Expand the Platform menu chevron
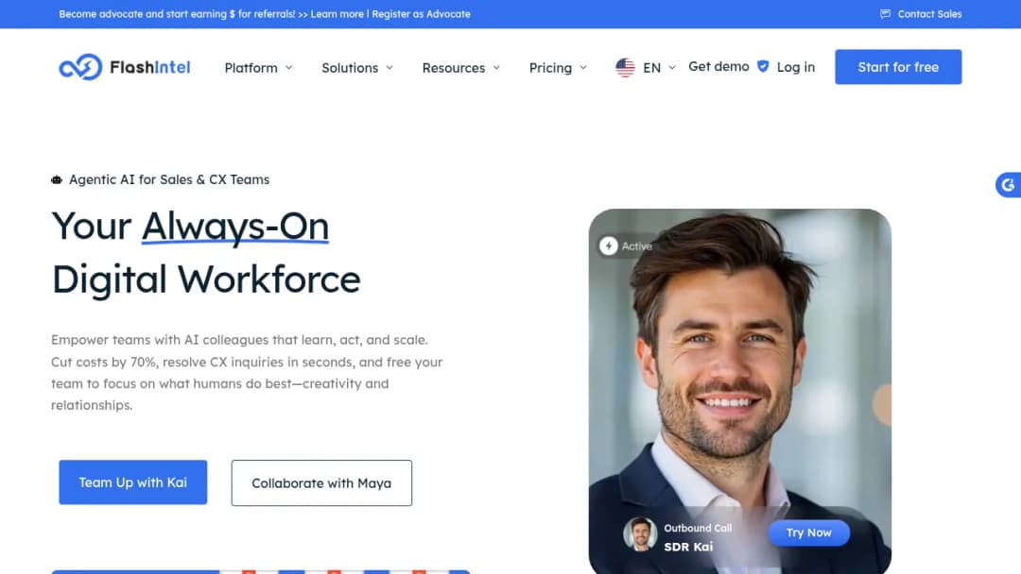The image size is (1021, 574). 289,68
